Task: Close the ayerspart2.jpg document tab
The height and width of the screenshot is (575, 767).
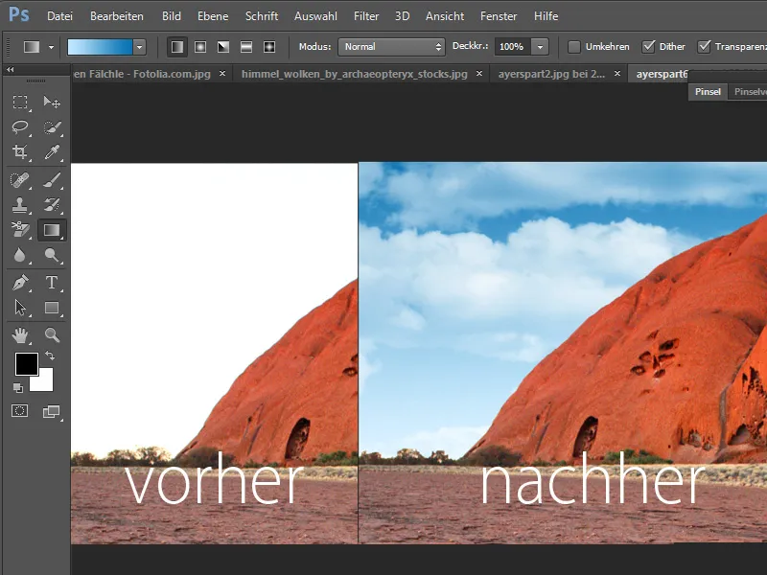Action: [617, 74]
